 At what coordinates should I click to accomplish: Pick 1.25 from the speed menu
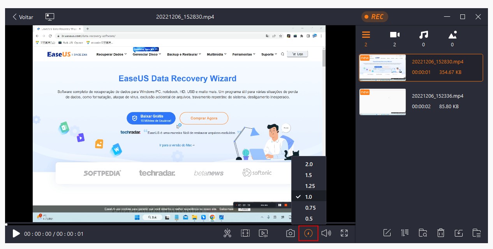[308, 186]
